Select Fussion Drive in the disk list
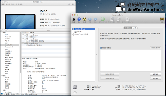 84,29
